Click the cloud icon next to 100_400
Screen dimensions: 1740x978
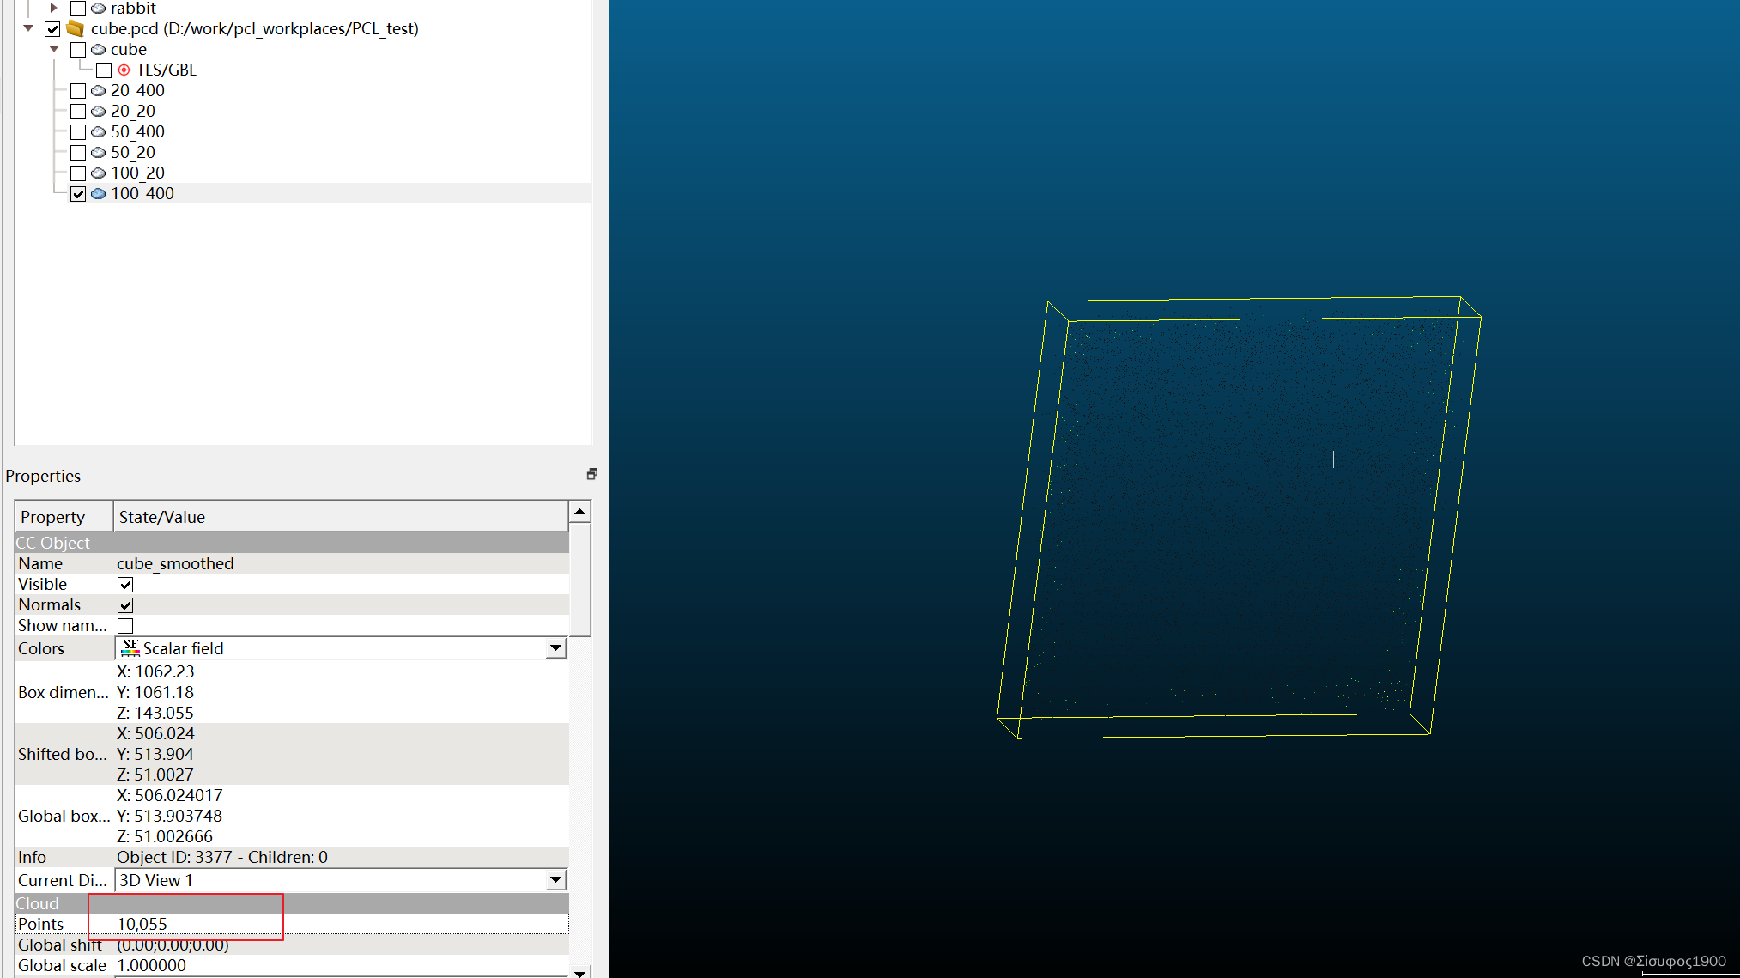(99, 194)
